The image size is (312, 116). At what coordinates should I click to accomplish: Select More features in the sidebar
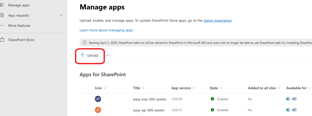coord(19,25)
